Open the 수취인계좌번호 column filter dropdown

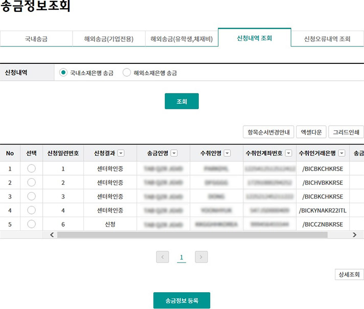coord(288,153)
